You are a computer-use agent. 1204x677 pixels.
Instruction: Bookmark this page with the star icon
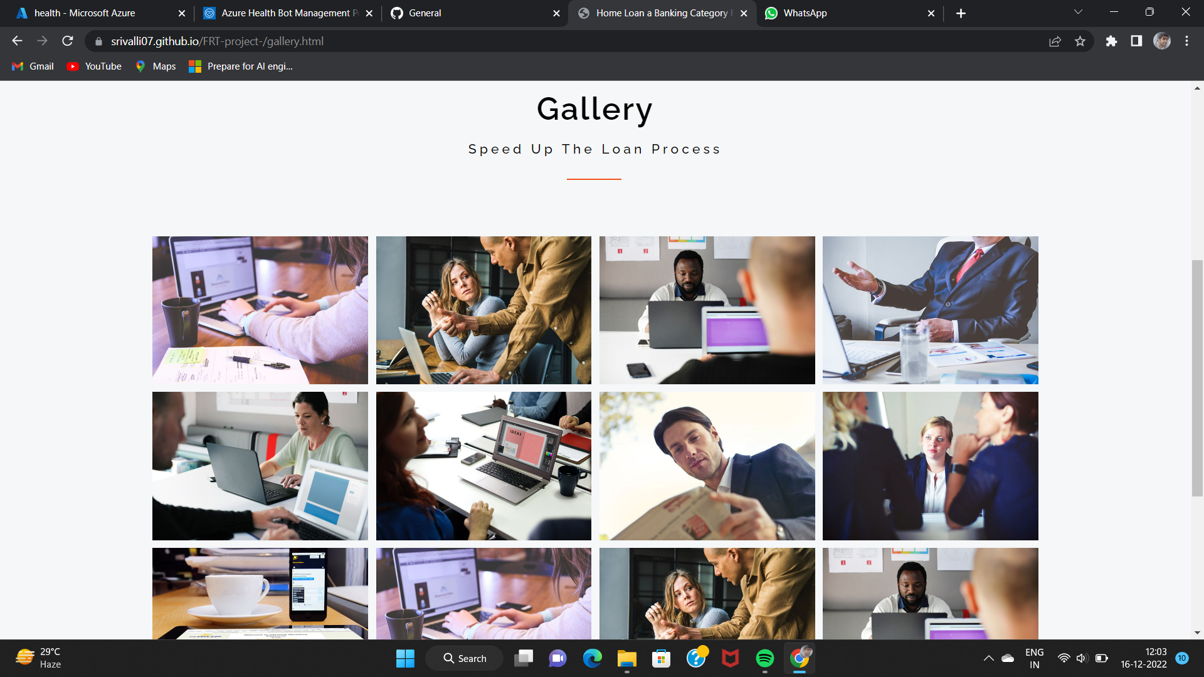[1080, 41]
